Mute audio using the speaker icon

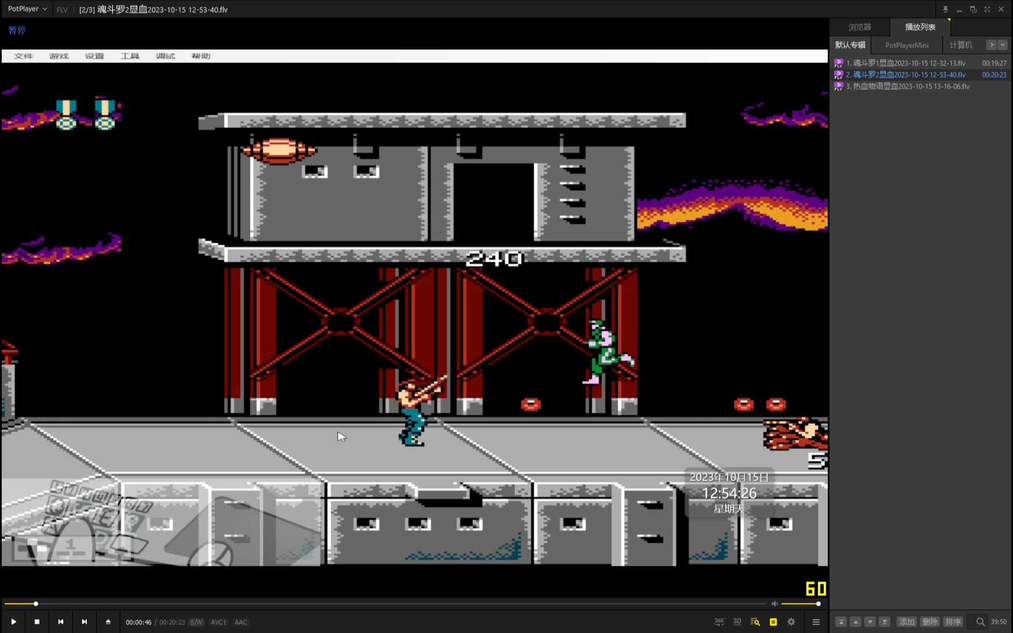[775, 603]
